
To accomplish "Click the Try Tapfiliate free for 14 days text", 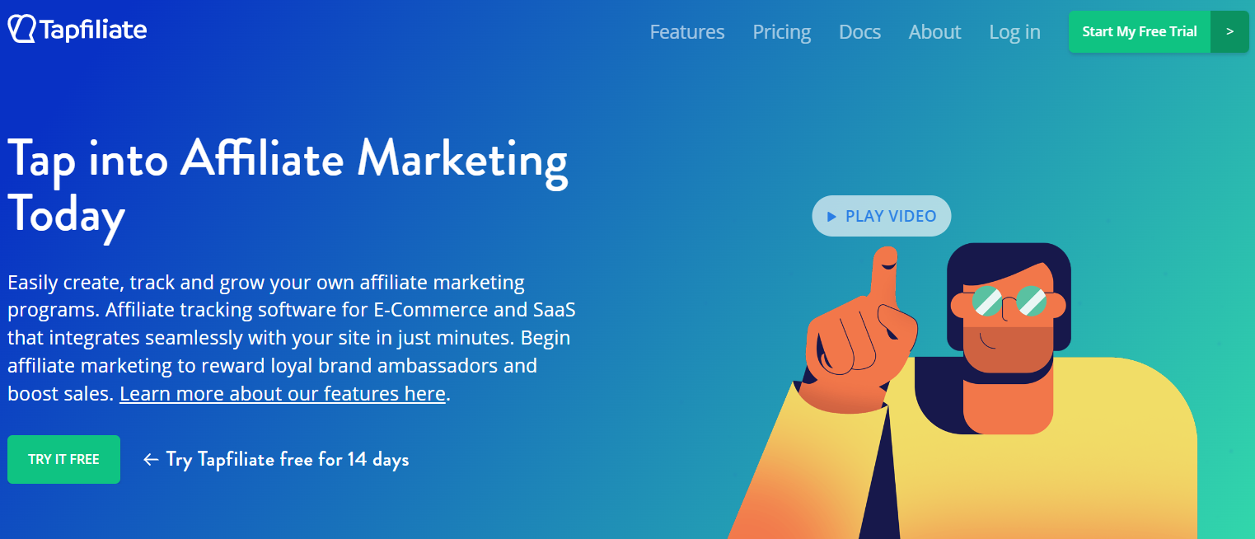I will pos(287,459).
